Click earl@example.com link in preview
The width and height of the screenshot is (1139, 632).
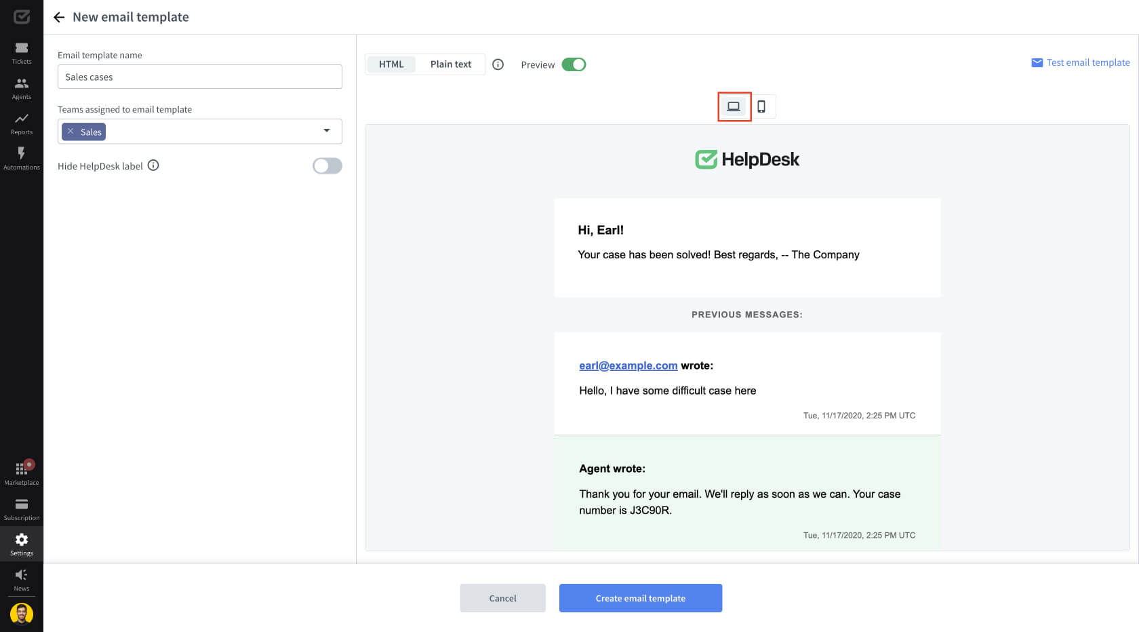(x=628, y=366)
